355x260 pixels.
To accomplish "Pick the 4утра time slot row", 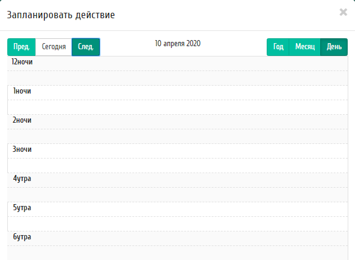I will coord(178,180).
